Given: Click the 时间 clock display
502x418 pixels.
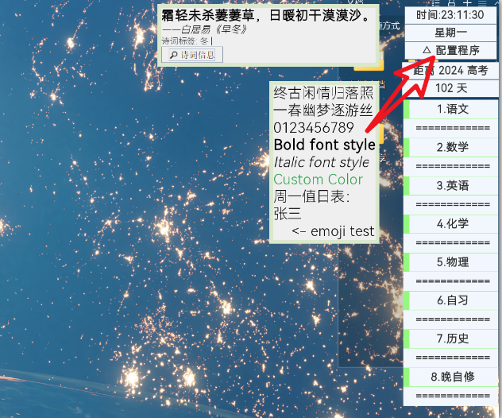Looking at the screenshot, I should 450,15.
